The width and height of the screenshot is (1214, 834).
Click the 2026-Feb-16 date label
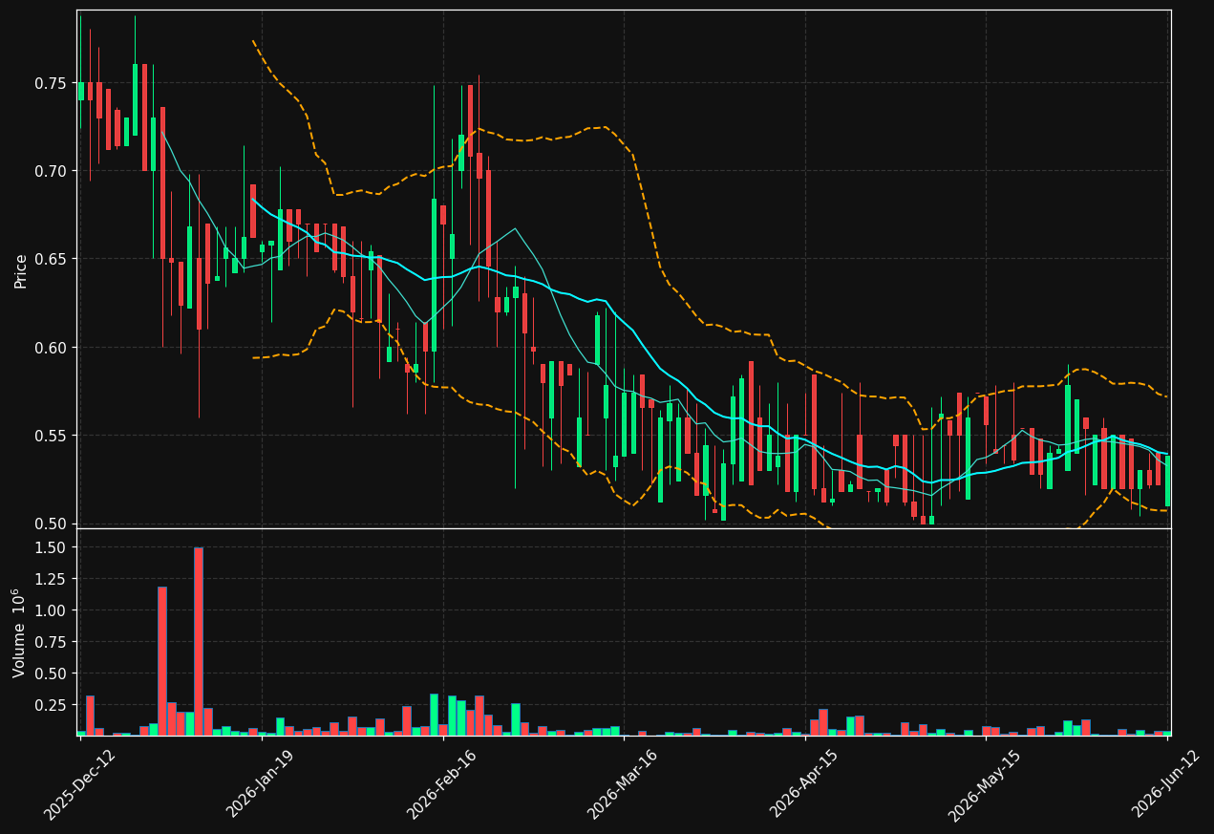pos(443,783)
